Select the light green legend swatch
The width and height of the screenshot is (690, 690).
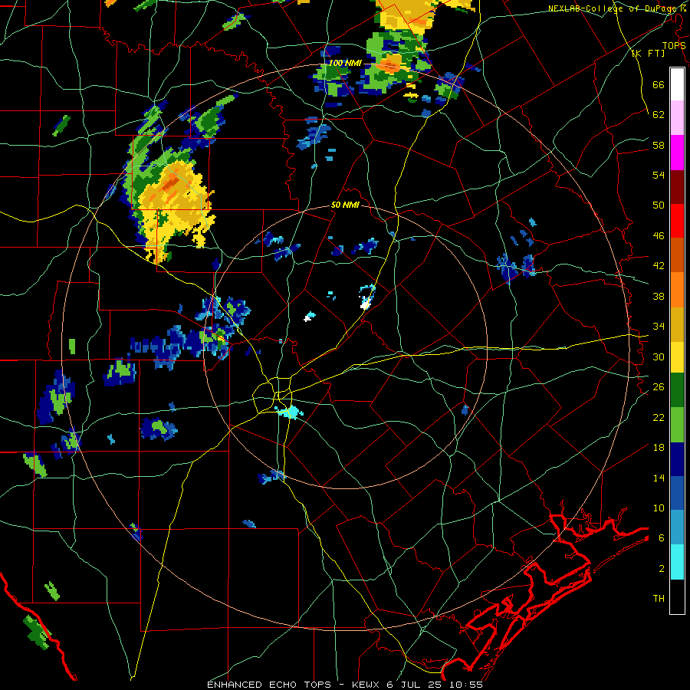point(677,425)
